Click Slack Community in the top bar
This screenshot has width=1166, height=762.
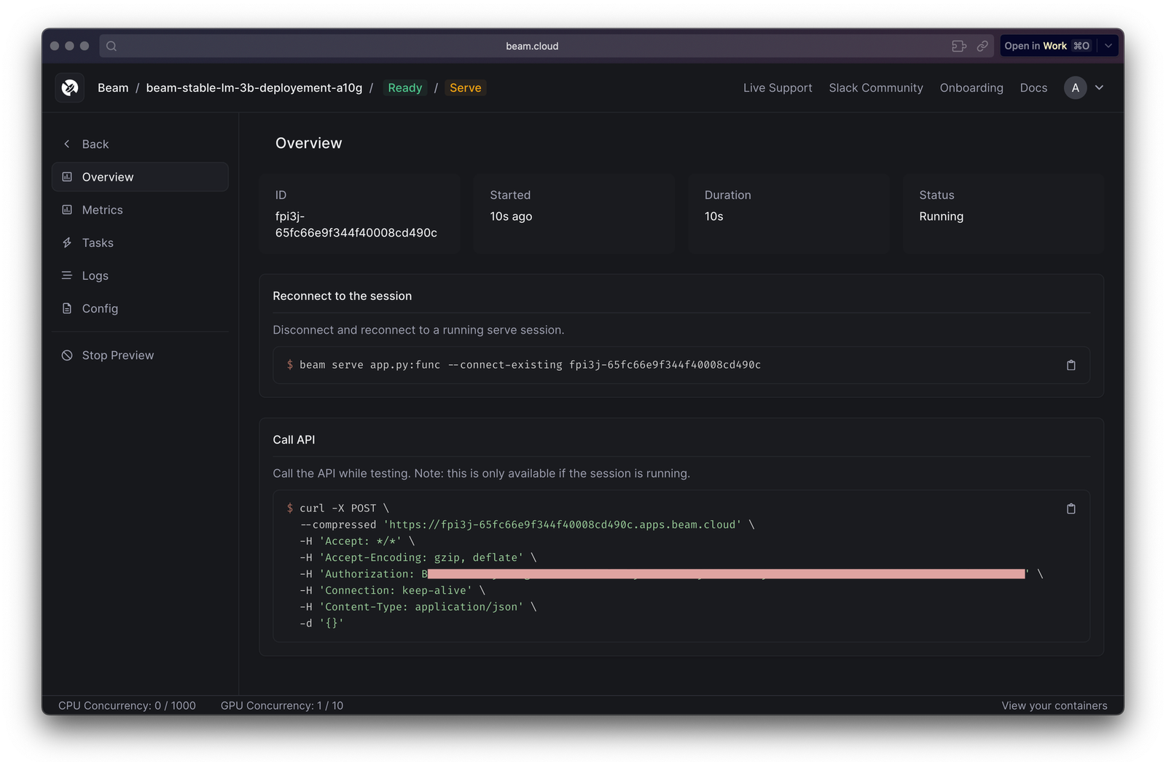point(875,87)
